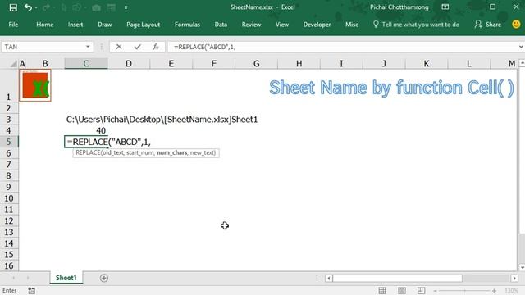Click cell with C:\Users\Pichai path text

[162, 120]
